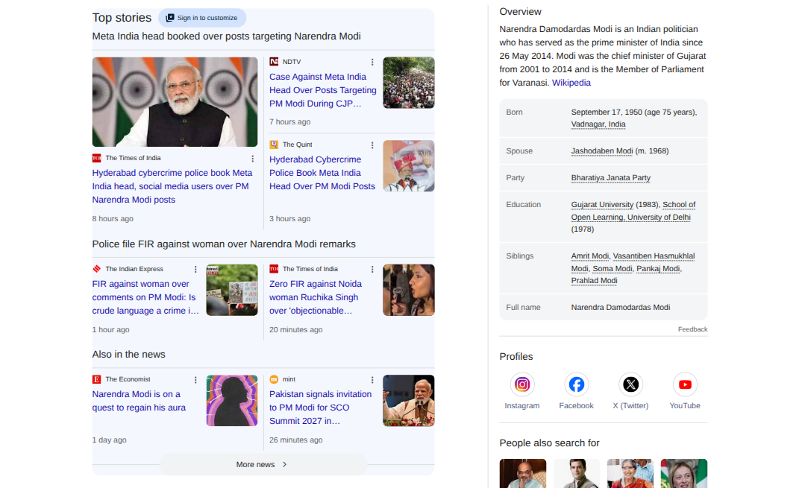This screenshot has height=488, width=802.
Task: Click The Indian Express source logo
Action: 97,269
